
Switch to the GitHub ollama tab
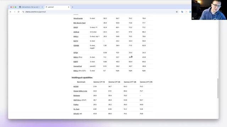[31, 7]
